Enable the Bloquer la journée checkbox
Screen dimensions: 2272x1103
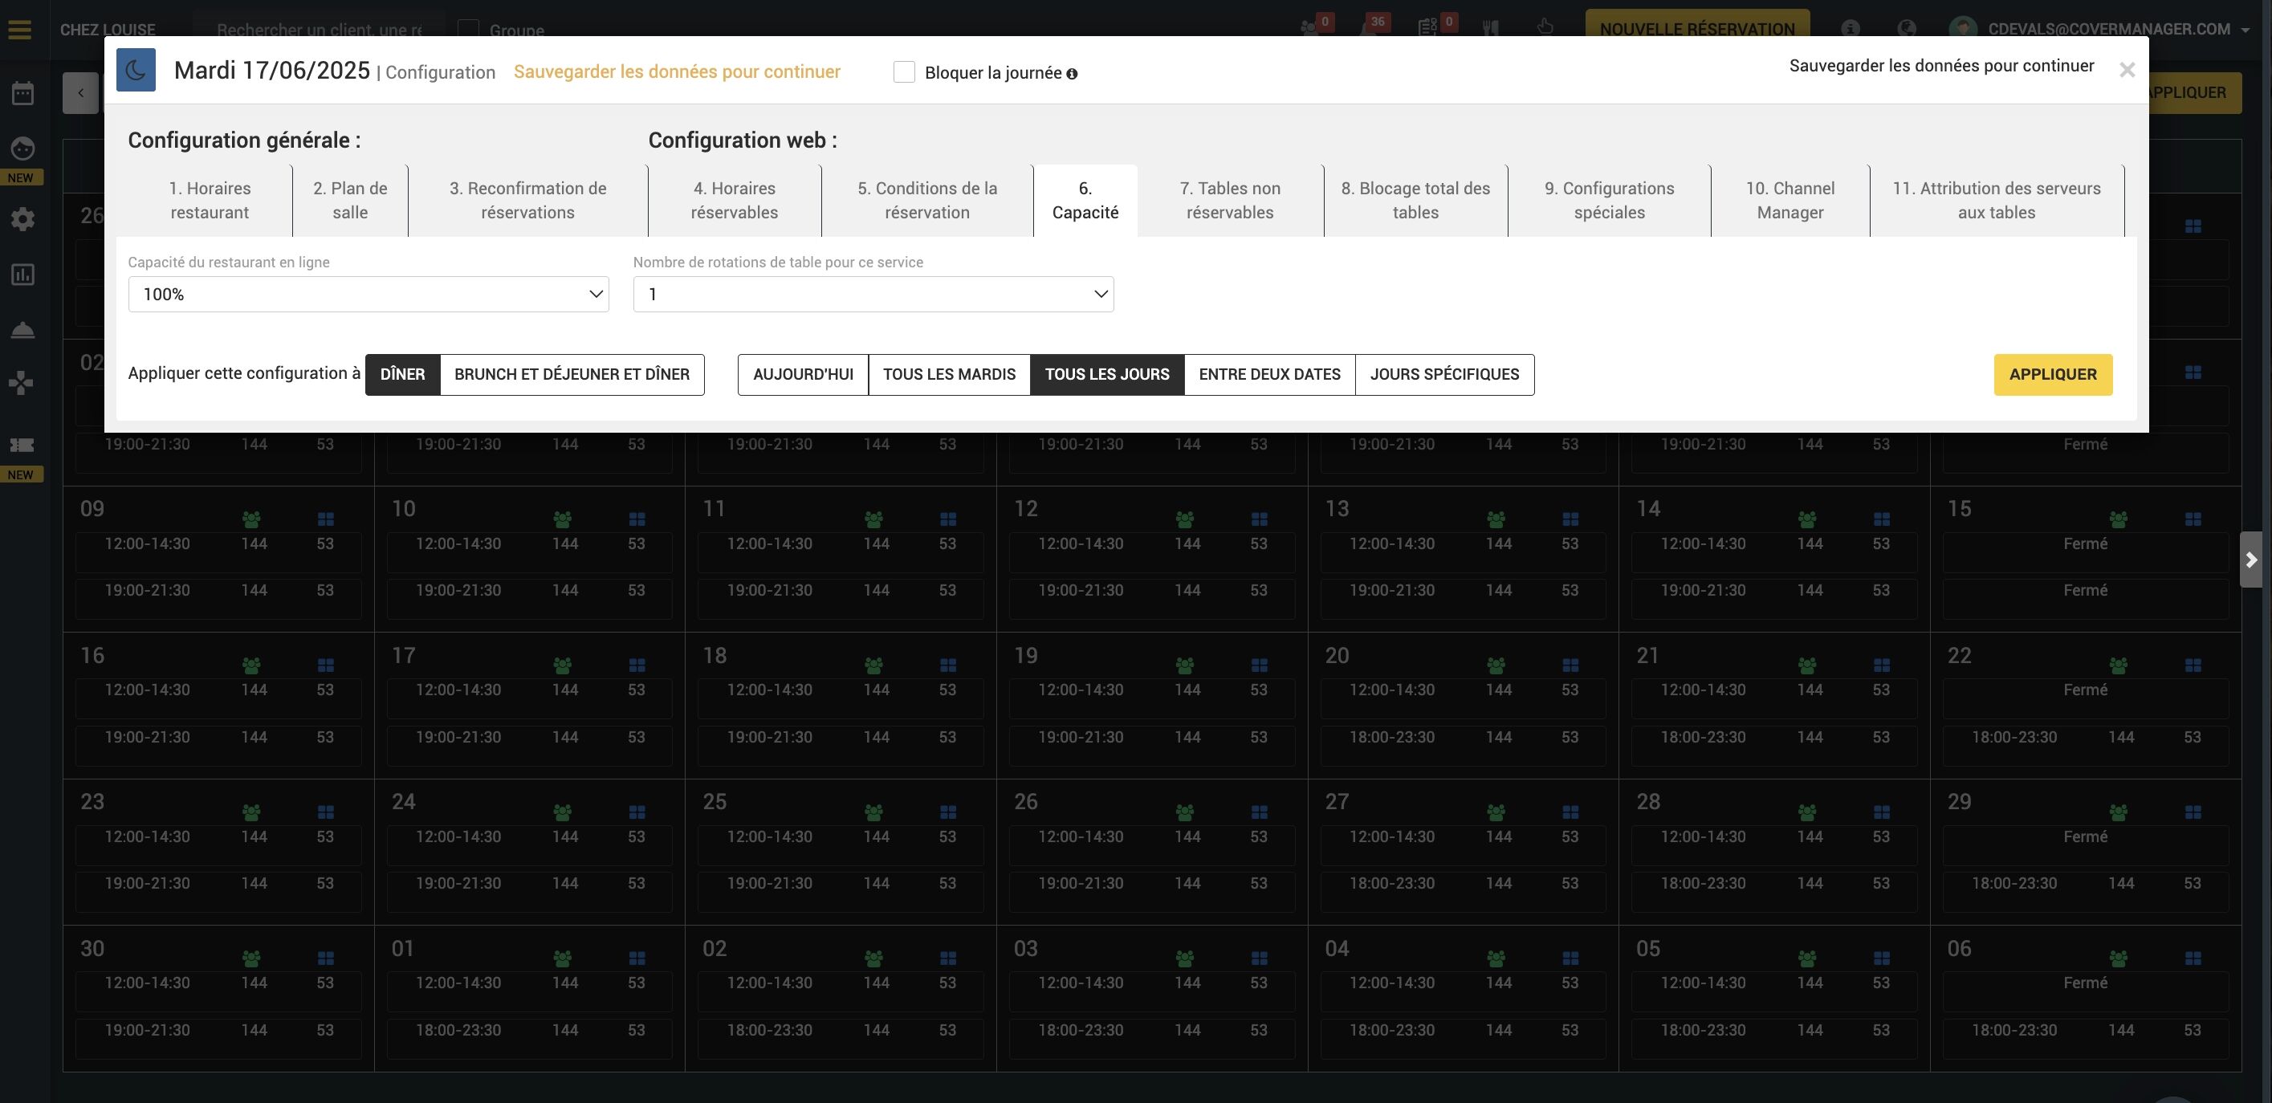pyautogui.click(x=903, y=72)
